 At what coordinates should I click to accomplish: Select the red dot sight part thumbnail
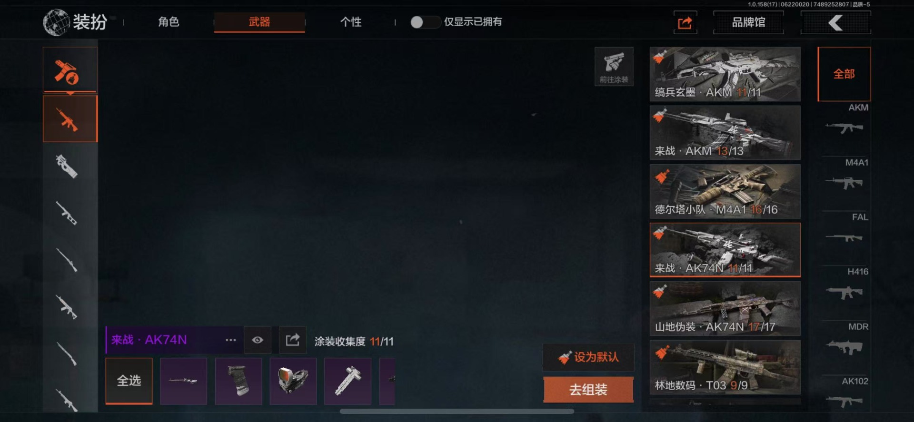coord(293,381)
